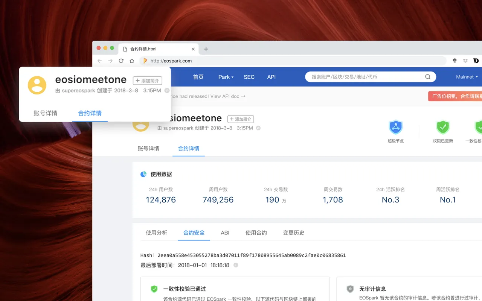
Task: Select the 合约安全 sub-tab
Action: (x=194, y=233)
